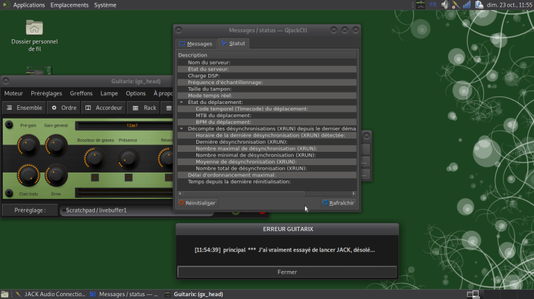Click the Réinitialiser button in QjackCtl
The height and width of the screenshot is (299, 534).
point(197,203)
